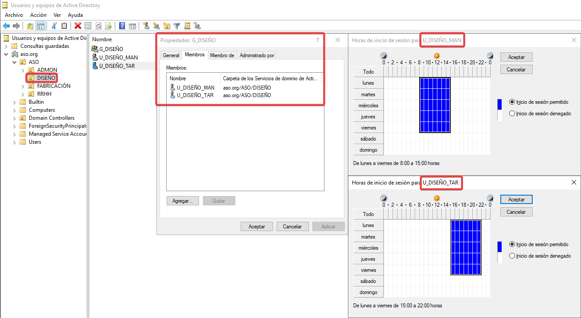Select U_DISEÑO_TAR in the members list
The width and height of the screenshot is (581, 318).
(x=195, y=95)
